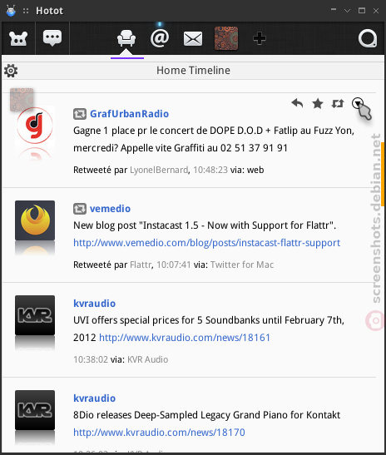Reply to the GrafUrbanRadio tweet
The image size is (386, 455).
point(297,103)
